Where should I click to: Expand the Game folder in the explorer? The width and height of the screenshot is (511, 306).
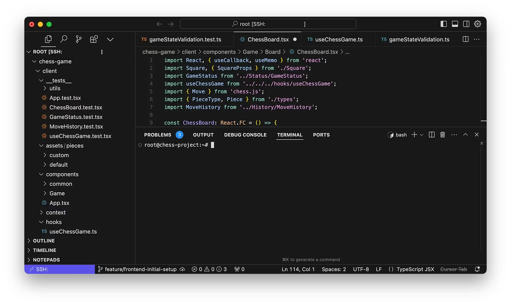[57, 193]
